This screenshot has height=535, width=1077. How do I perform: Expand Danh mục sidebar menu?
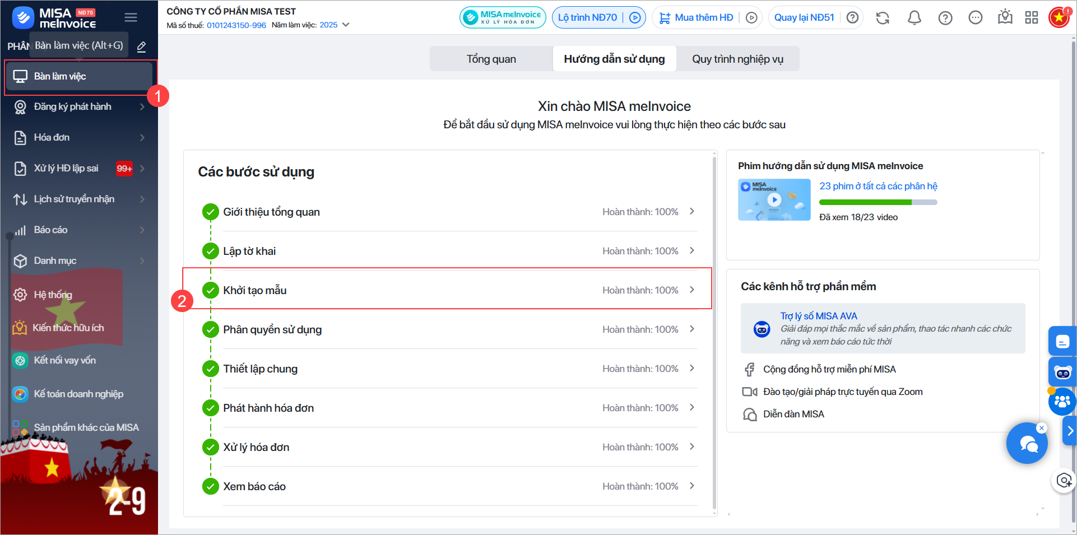(x=79, y=260)
